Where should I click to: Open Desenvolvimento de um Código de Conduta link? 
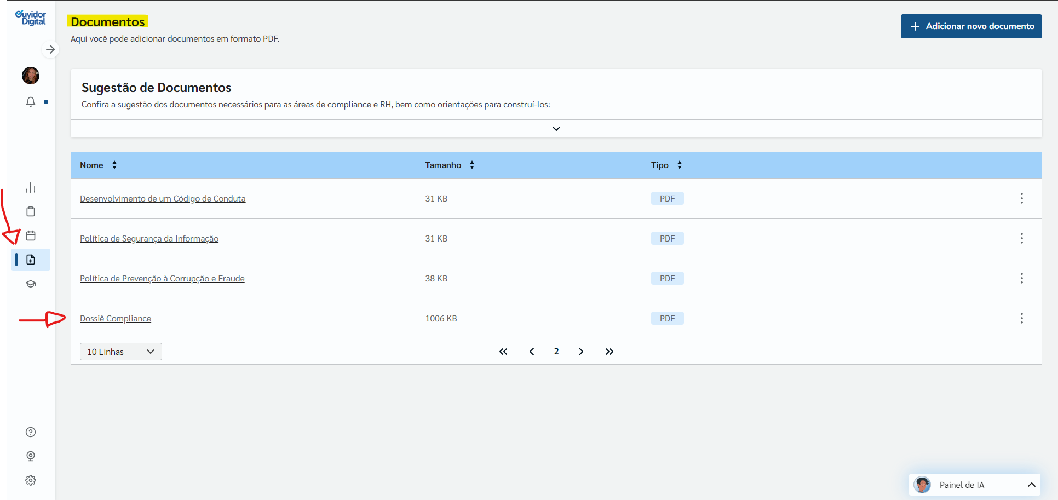coord(163,198)
